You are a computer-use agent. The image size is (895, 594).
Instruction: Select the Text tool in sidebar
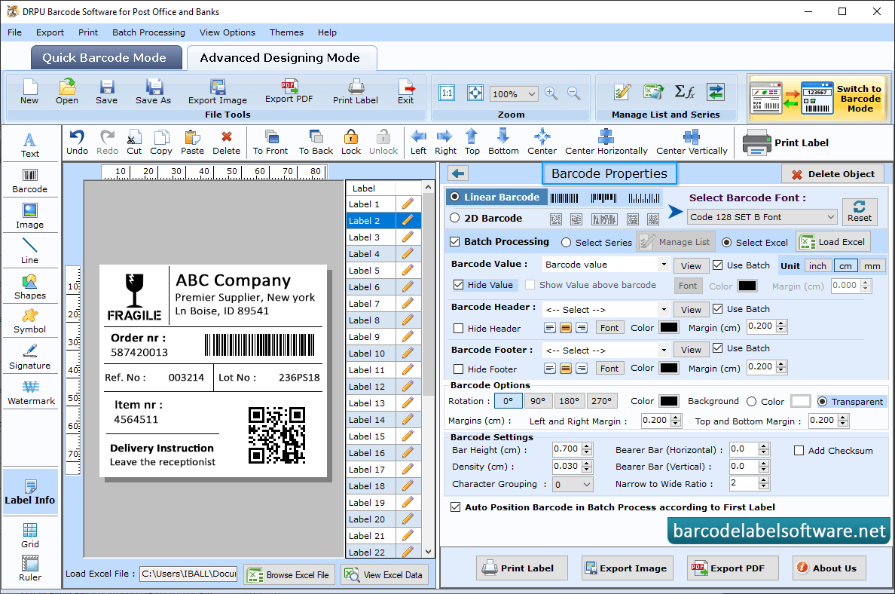coord(29,145)
